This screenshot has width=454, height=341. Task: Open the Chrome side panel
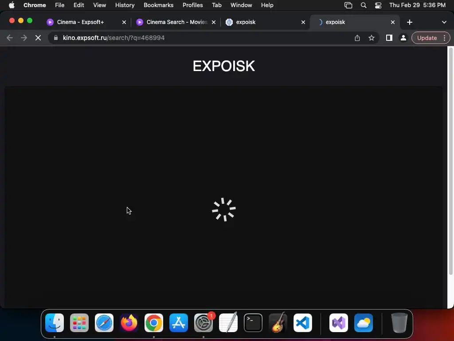tap(389, 38)
